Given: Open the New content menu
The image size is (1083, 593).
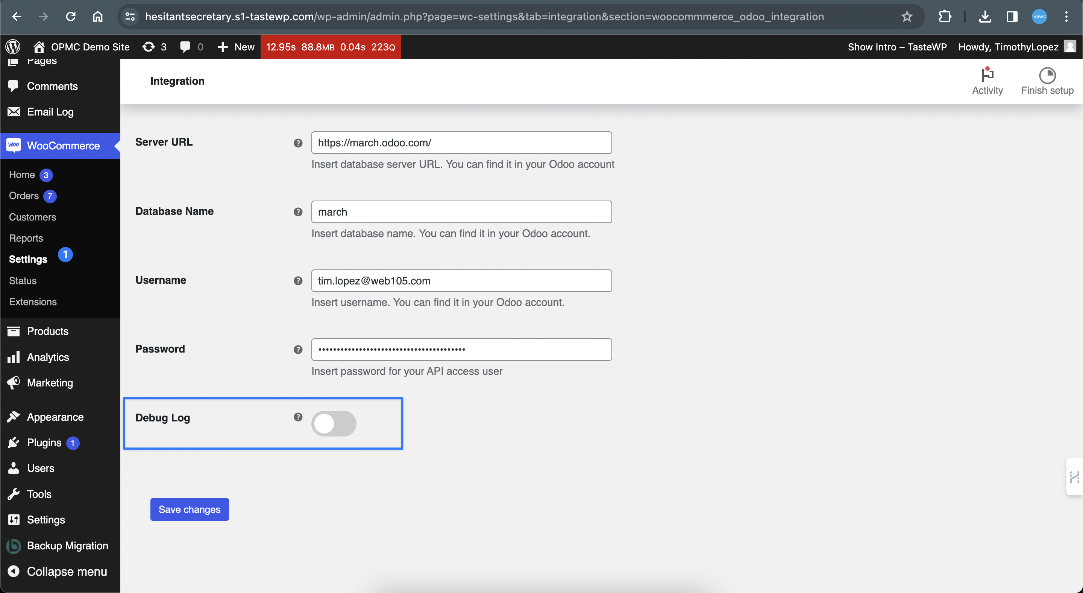Looking at the screenshot, I should 236,47.
